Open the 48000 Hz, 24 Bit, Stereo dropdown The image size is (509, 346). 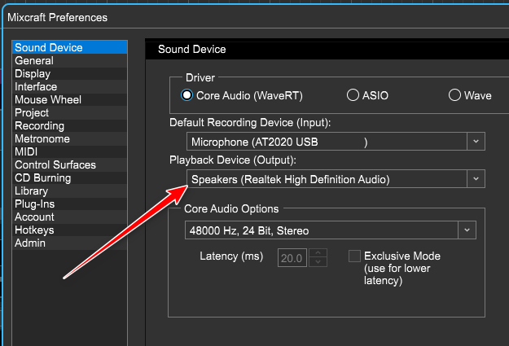click(x=467, y=230)
